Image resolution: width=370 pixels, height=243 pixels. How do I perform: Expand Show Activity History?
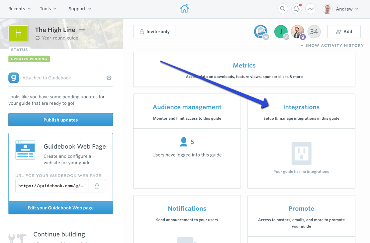pyautogui.click(x=332, y=45)
